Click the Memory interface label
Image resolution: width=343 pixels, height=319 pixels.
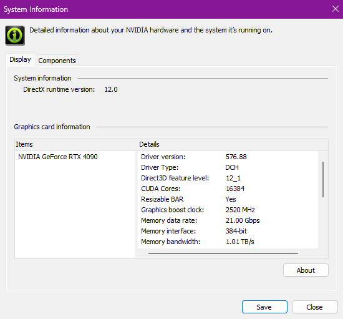pyautogui.click(x=168, y=231)
